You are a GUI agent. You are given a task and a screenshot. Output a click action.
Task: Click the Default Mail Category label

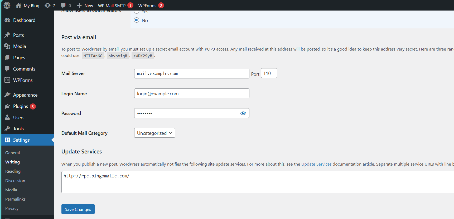pyautogui.click(x=84, y=133)
